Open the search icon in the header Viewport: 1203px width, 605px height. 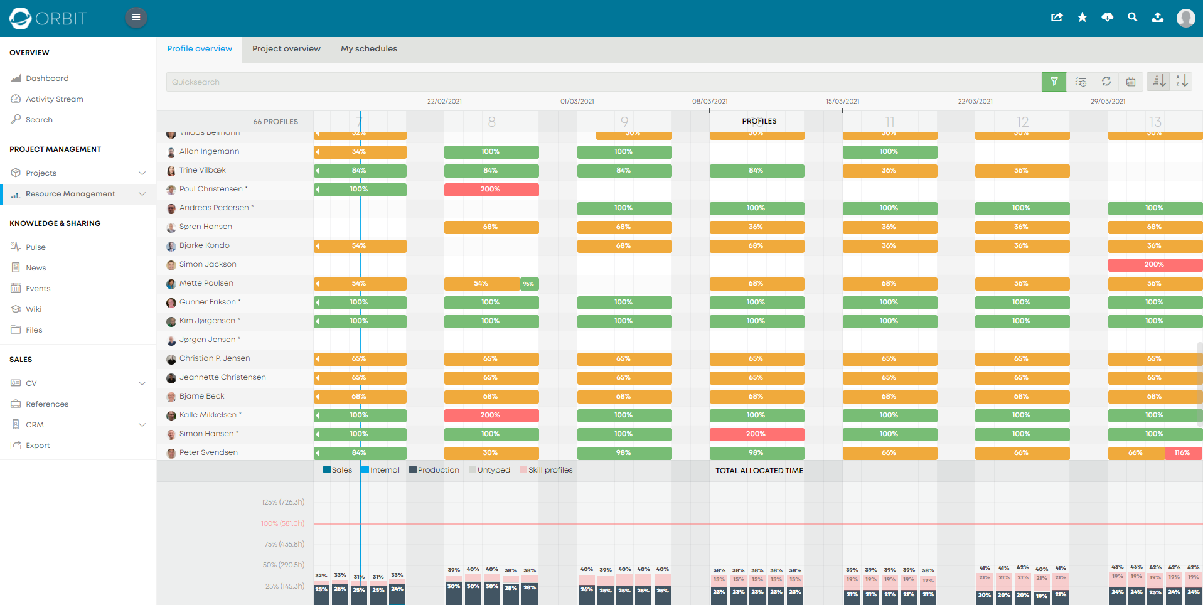click(x=1132, y=17)
